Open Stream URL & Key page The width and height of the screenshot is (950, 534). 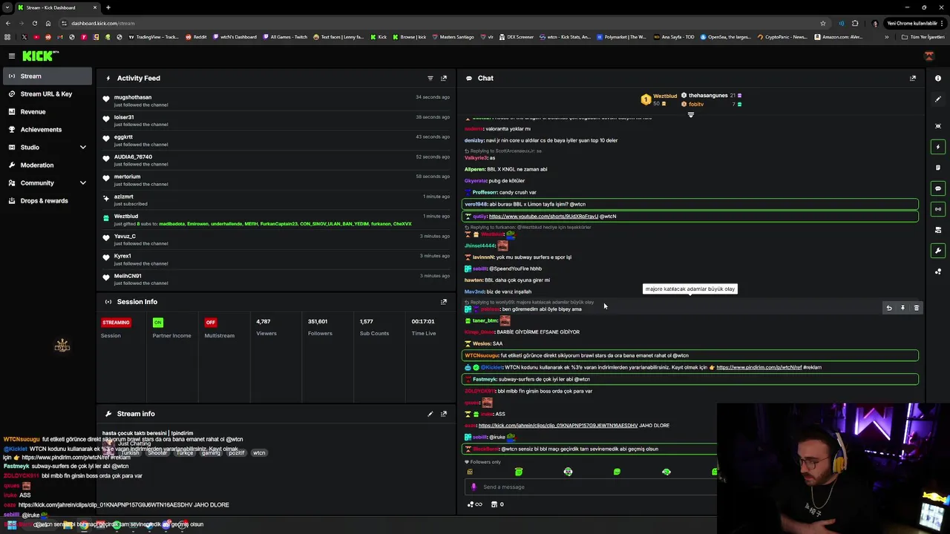click(x=46, y=94)
